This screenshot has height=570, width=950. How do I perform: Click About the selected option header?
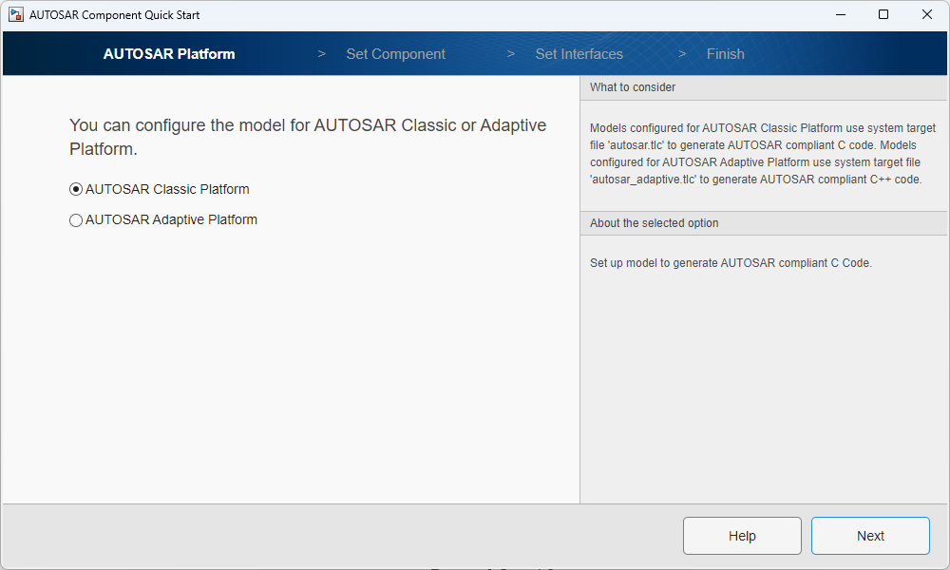click(x=654, y=223)
